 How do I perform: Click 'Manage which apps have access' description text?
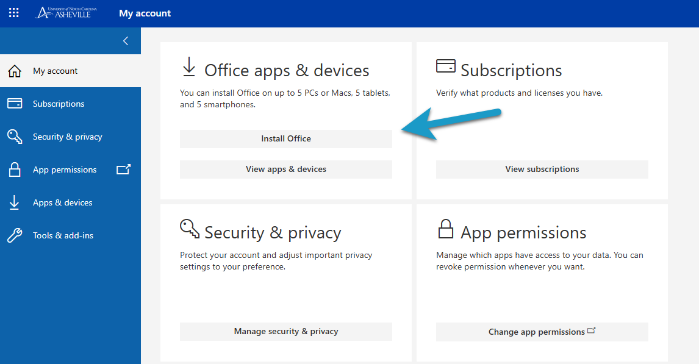(x=539, y=261)
